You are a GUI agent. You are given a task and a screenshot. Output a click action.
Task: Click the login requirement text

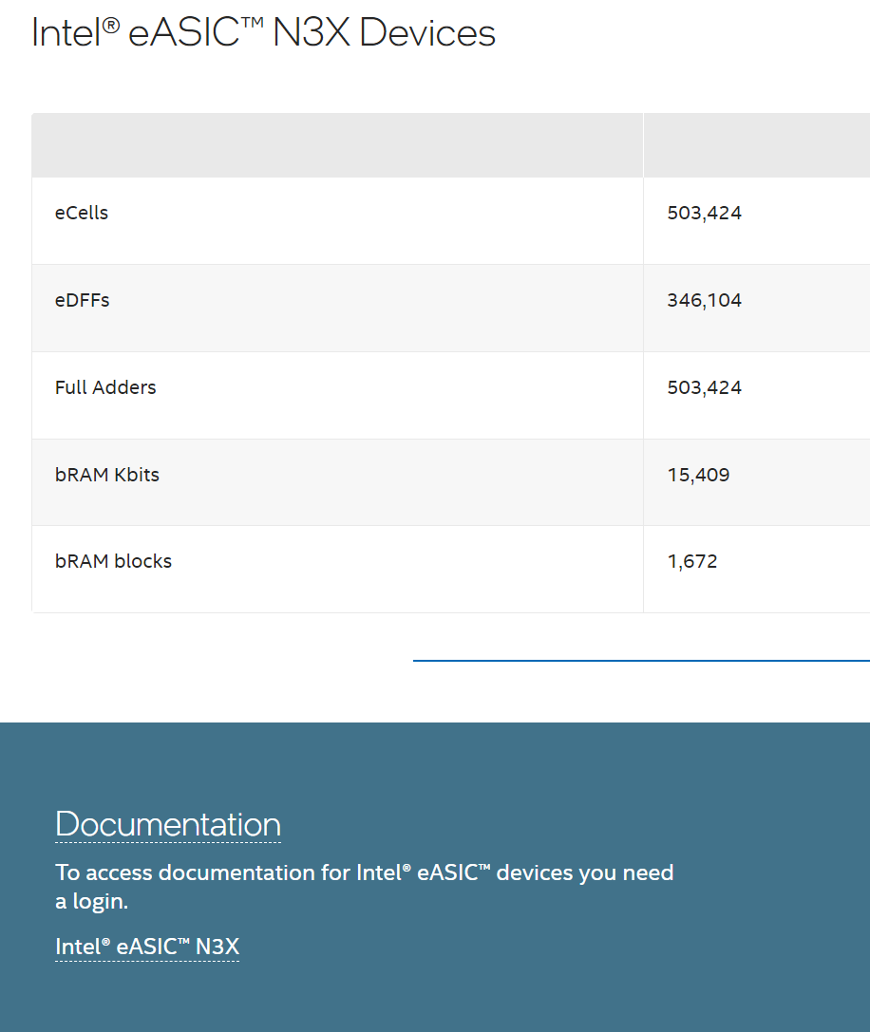365,886
